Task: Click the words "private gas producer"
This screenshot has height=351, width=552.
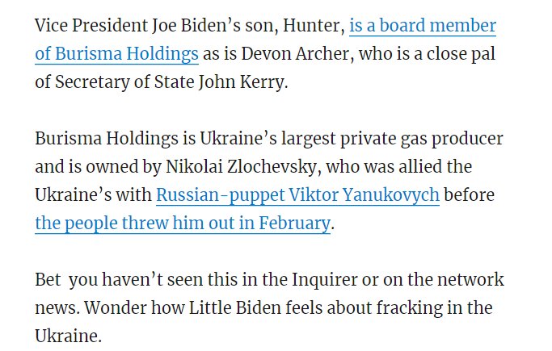Action: (435, 139)
